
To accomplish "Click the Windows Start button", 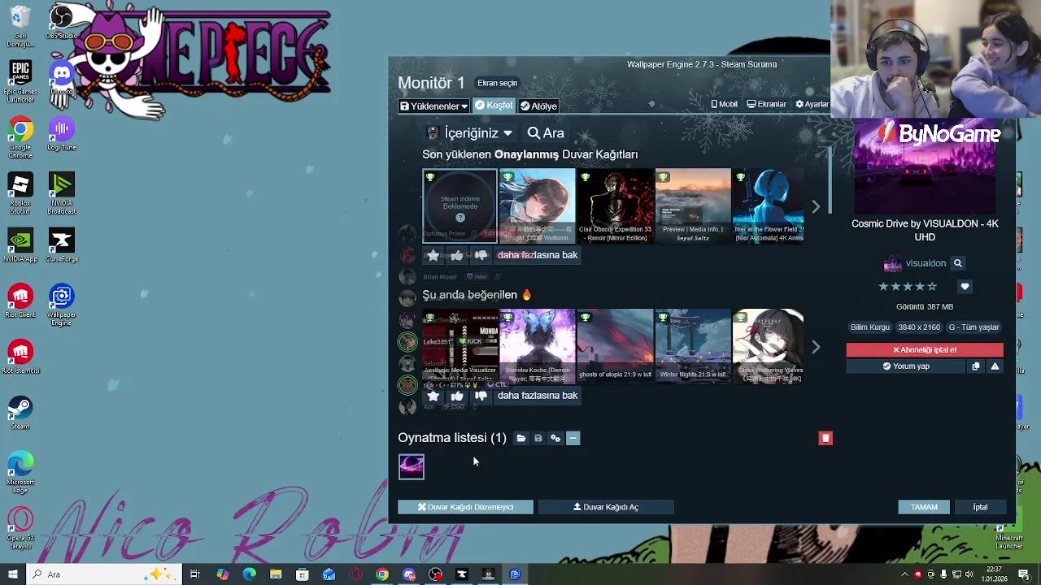I will pos(13,574).
